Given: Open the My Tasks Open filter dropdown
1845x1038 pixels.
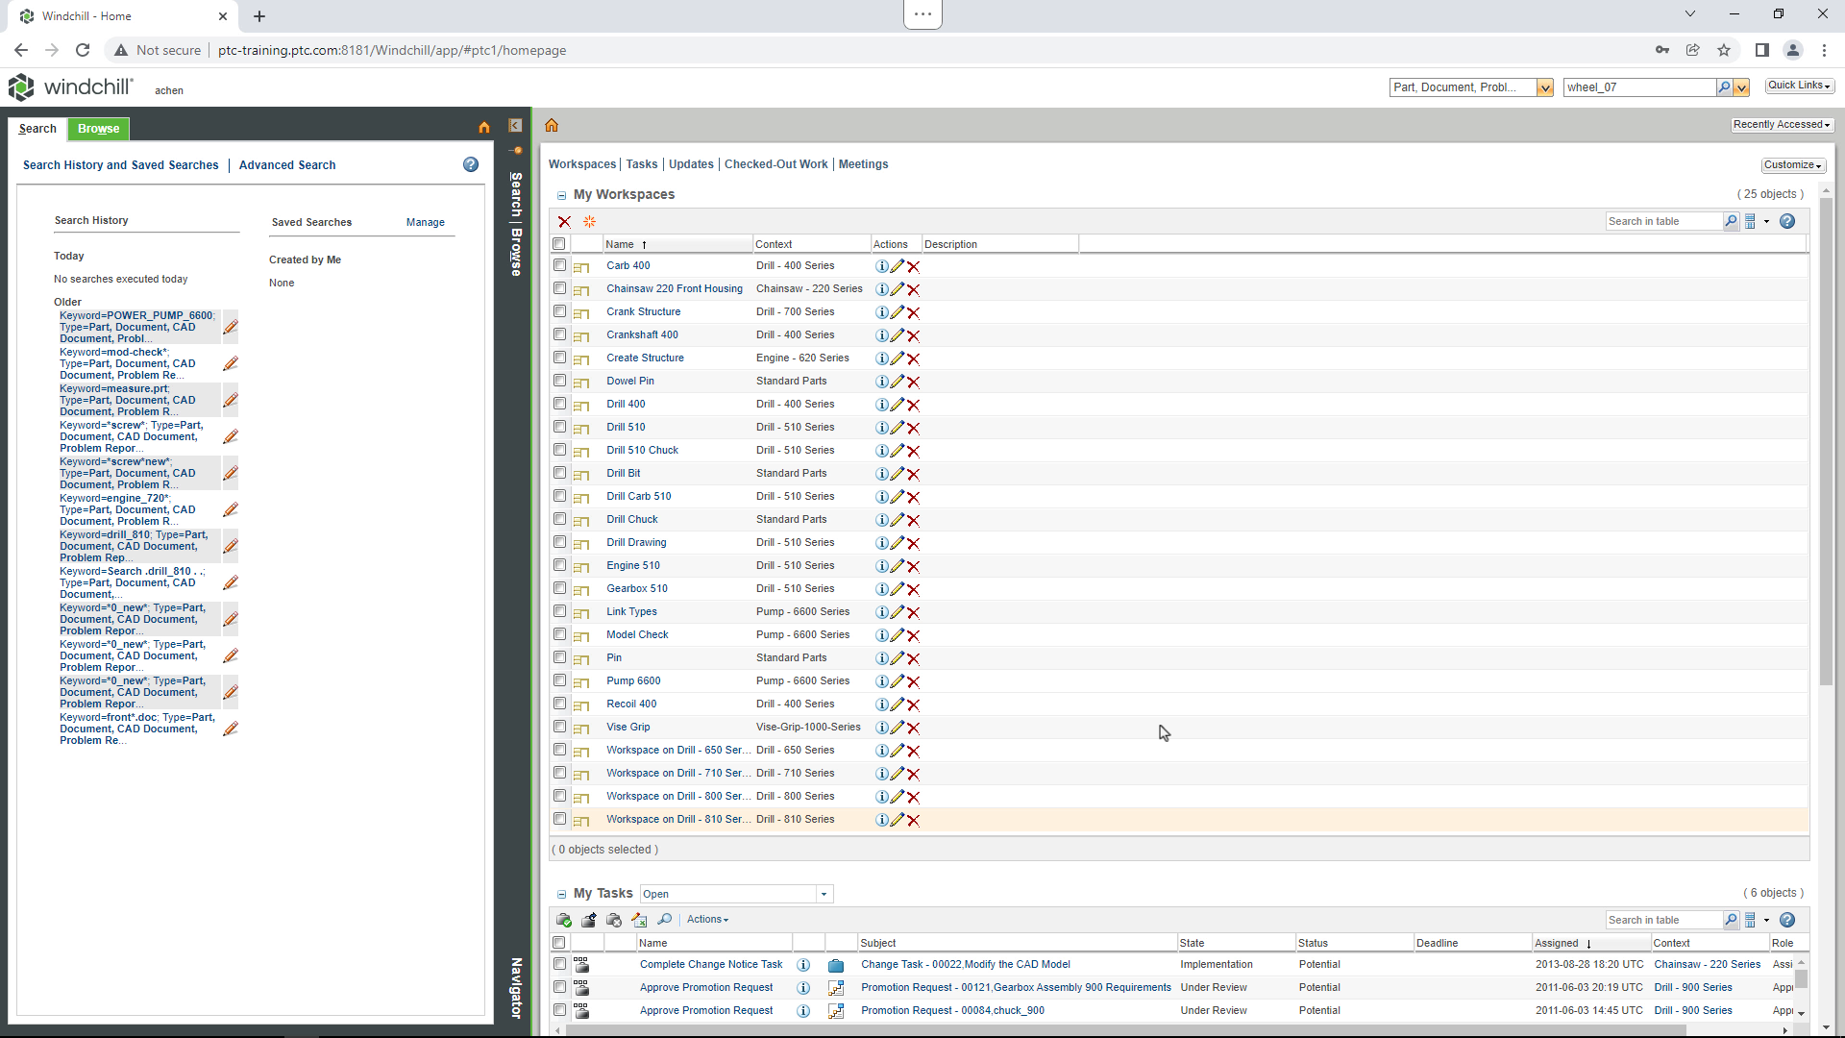Looking at the screenshot, I should [824, 894].
